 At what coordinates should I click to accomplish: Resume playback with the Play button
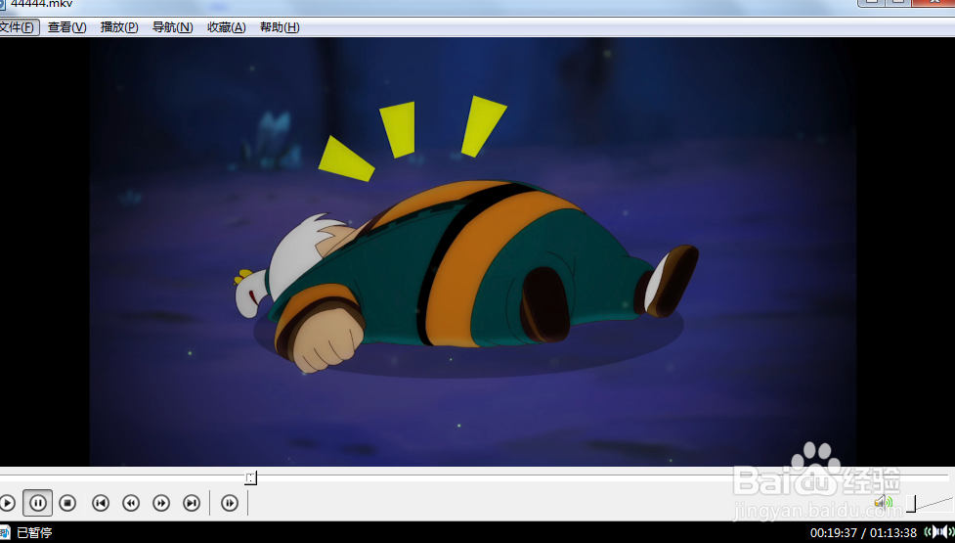[7, 504]
